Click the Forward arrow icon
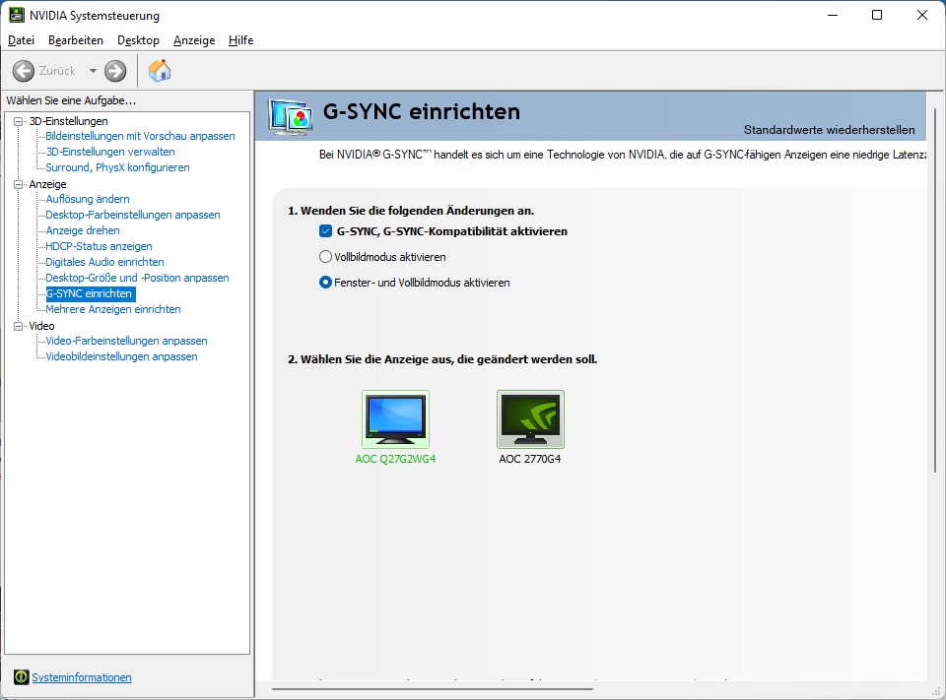The height and width of the screenshot is (700, 946). click(x=115, y=71)
